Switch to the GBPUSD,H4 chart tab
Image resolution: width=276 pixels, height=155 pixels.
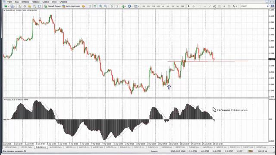71,147
